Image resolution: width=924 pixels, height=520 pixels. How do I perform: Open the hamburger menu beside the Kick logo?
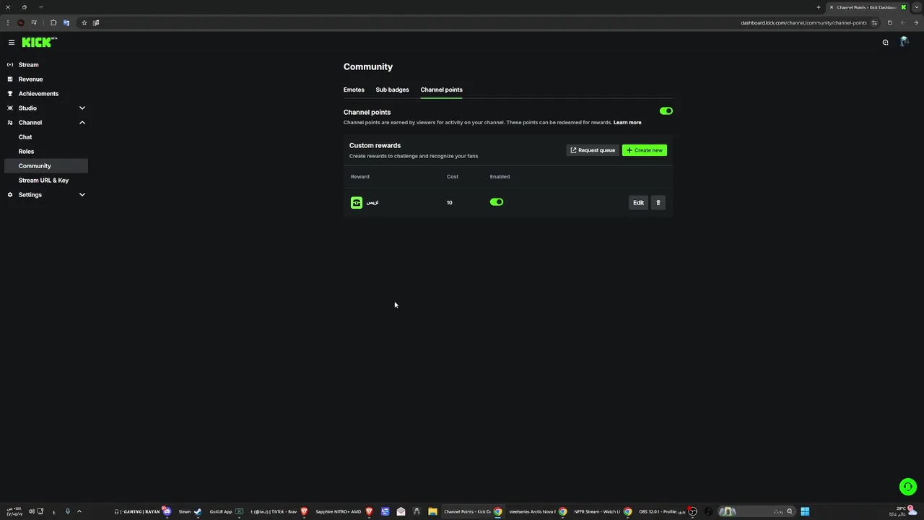pyautogui.click(x=12, y=43)
